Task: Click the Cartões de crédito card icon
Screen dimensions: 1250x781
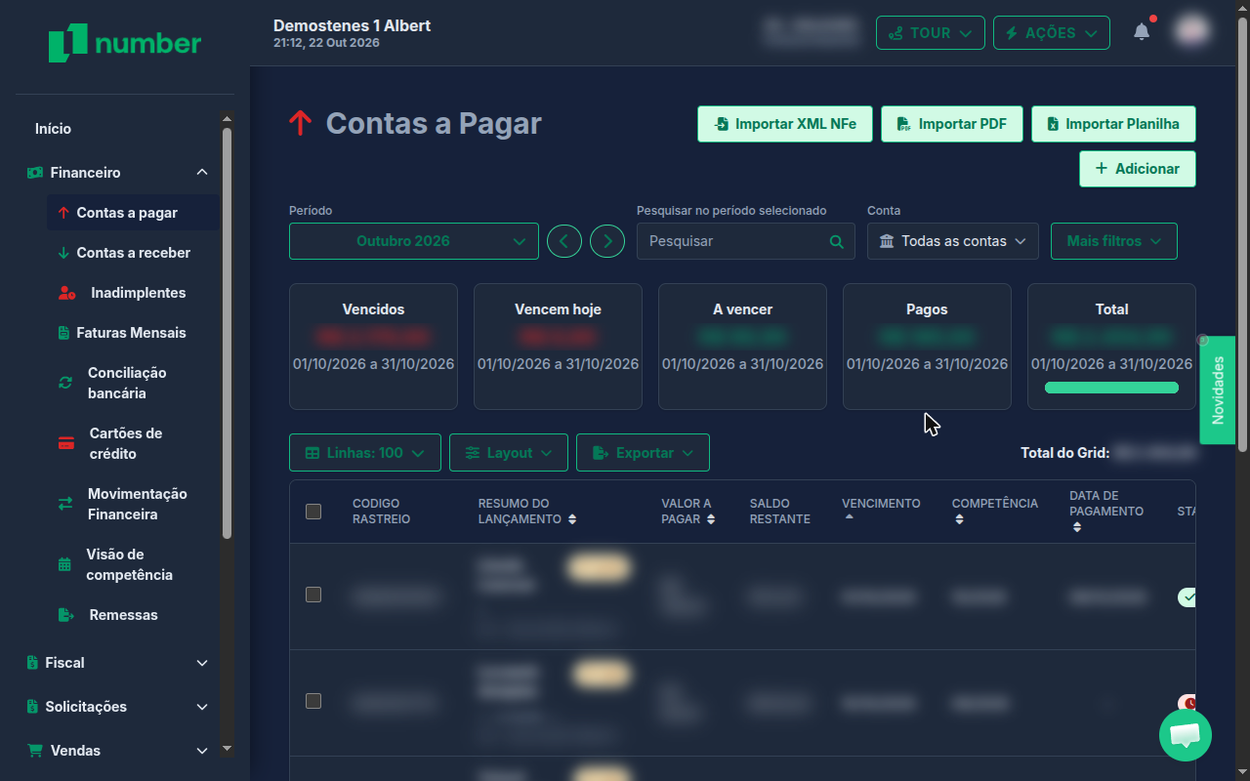Action: [66, 443]
